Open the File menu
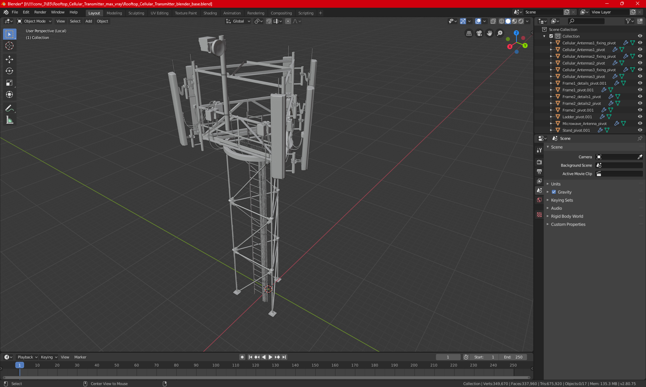The height and width of the screenshot is (387, 646). pyautogui.click(x=15, y=12)
